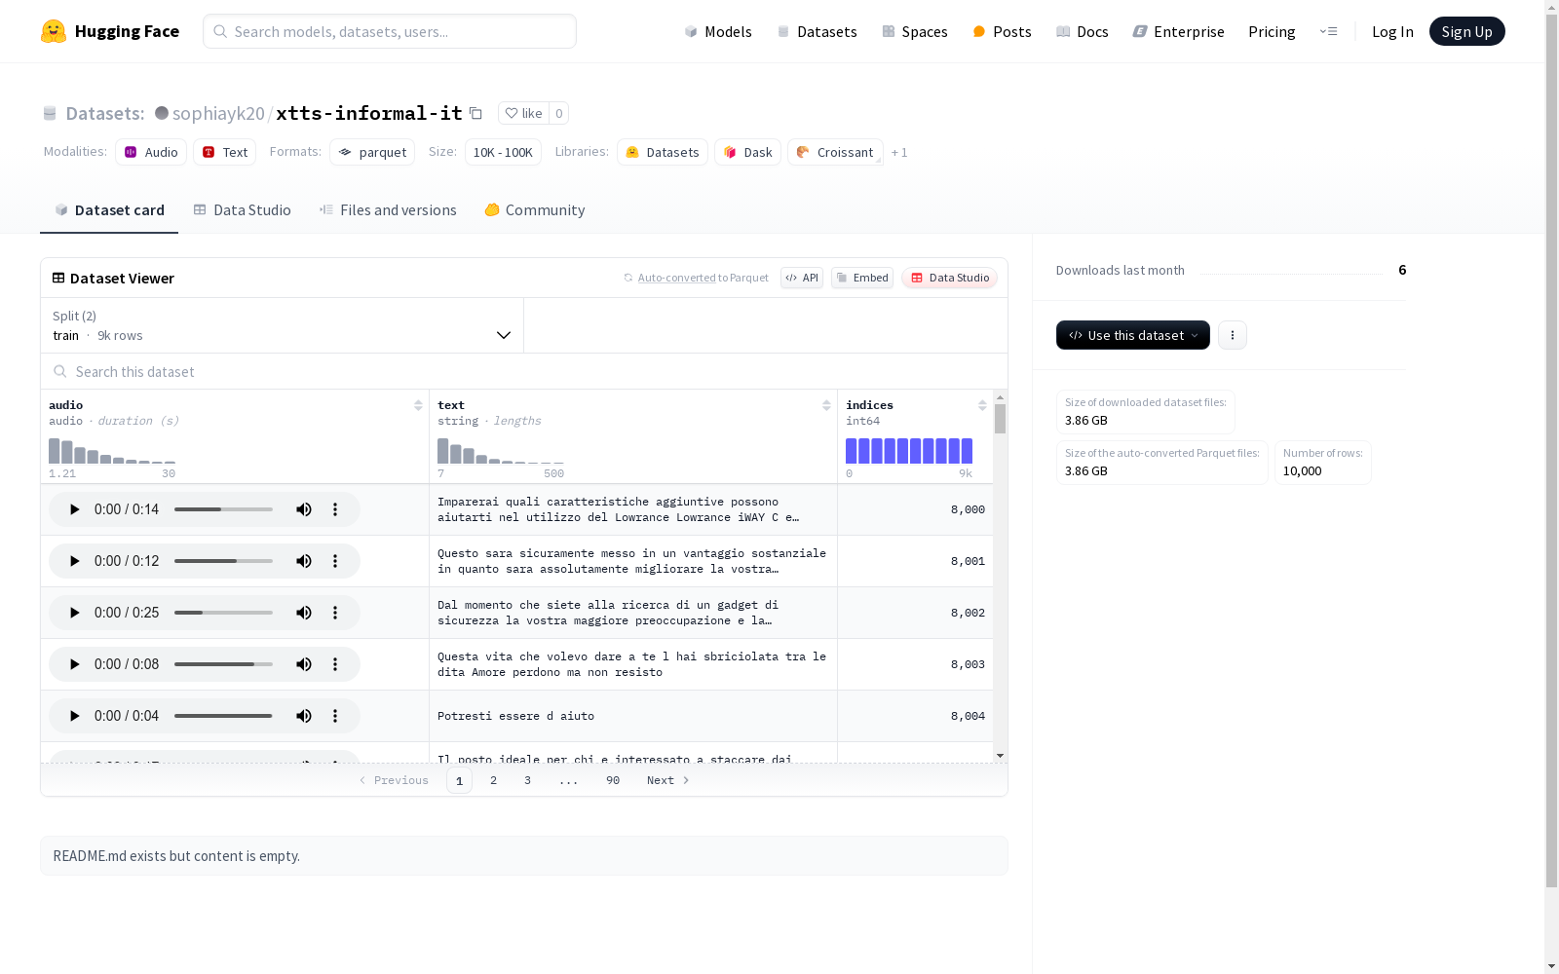
Task: Open the Files and versions tab
Action: pos(388,210)
